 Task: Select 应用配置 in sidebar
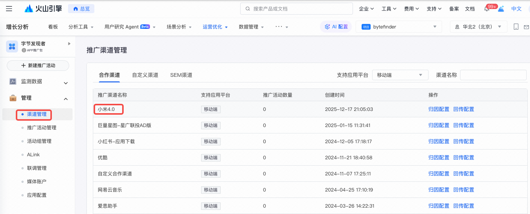pyautogui.click(x=37, y=195)
